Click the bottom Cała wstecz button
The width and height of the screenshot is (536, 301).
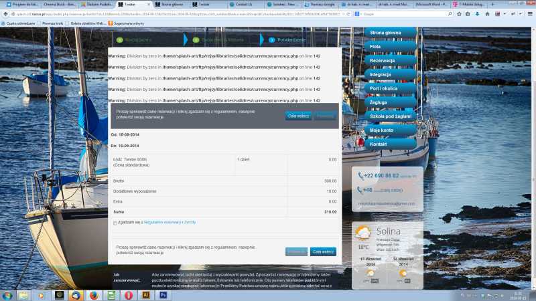(x=323, y=252)
